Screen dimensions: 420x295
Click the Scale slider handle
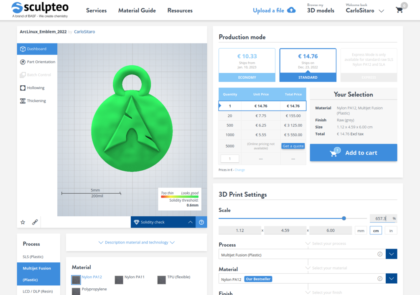(x=344, y=218)
